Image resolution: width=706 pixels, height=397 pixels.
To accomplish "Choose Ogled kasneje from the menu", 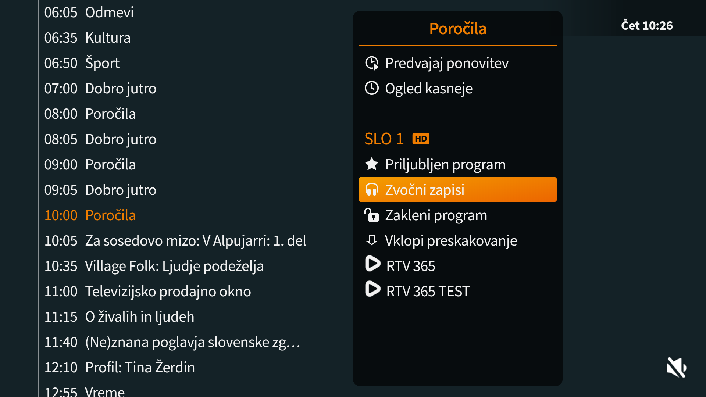I will [429, 89].
